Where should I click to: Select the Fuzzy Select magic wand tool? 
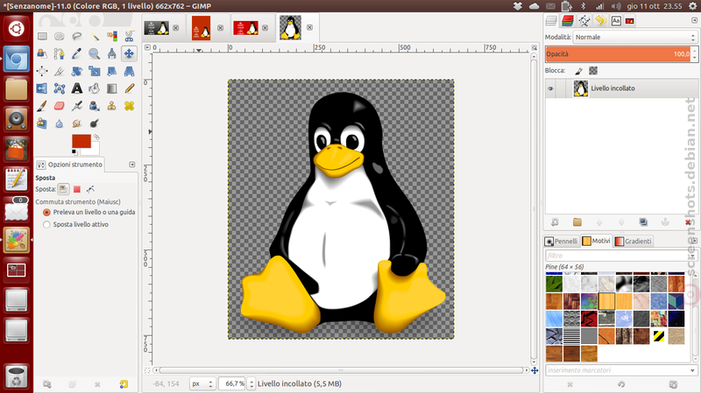pyautogui.click(x=95, y=36)
